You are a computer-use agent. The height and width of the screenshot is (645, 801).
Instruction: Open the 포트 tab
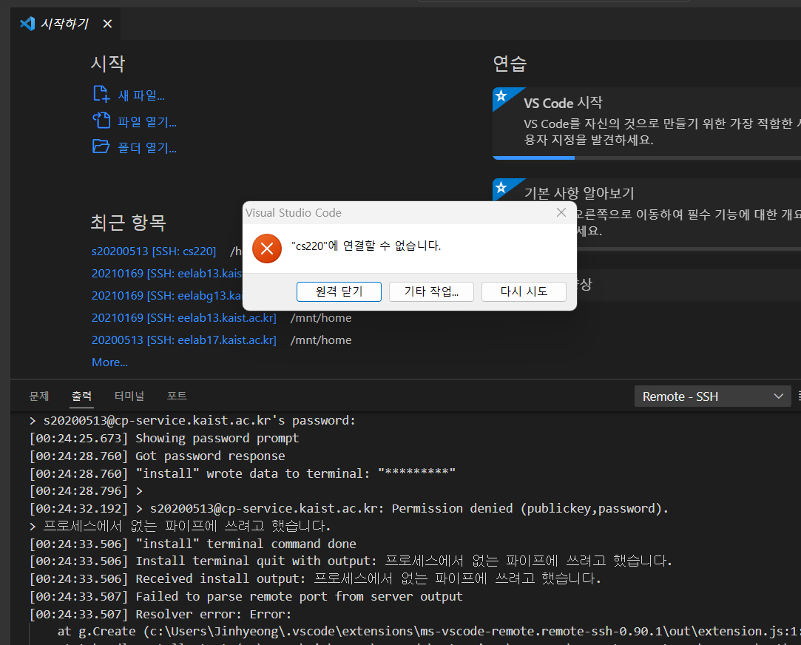coord(177,396)
